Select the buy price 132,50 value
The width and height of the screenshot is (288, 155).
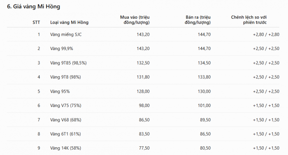(143, 63)
